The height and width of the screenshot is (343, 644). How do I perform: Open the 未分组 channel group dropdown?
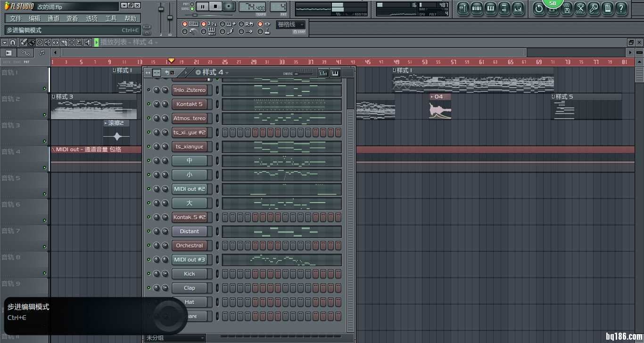(x=175, y=338)
